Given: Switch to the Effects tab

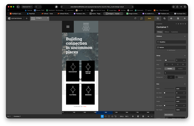Looking at the screenshot, I should pos(167,32).
